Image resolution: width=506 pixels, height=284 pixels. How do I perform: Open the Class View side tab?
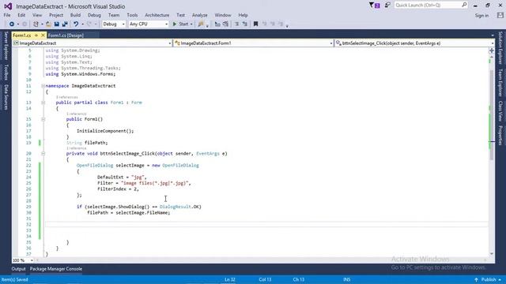[x=500, y=111]
